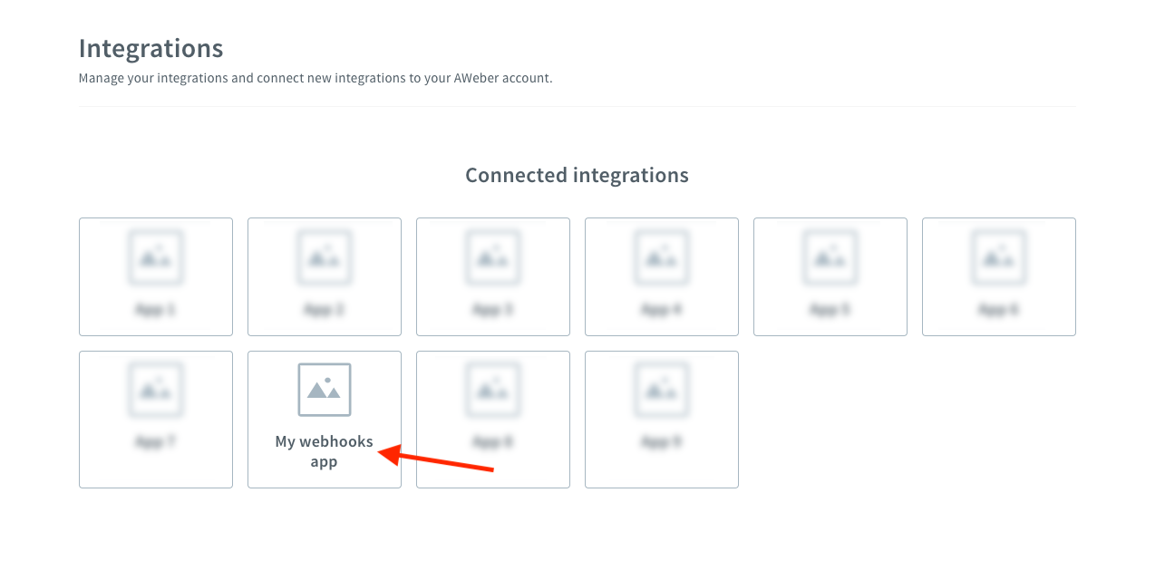Image resolution: width=1165 pixels, height=570 pixels.
Task: Click the App 1 placeholder image icon
Action: click(156, 257)
